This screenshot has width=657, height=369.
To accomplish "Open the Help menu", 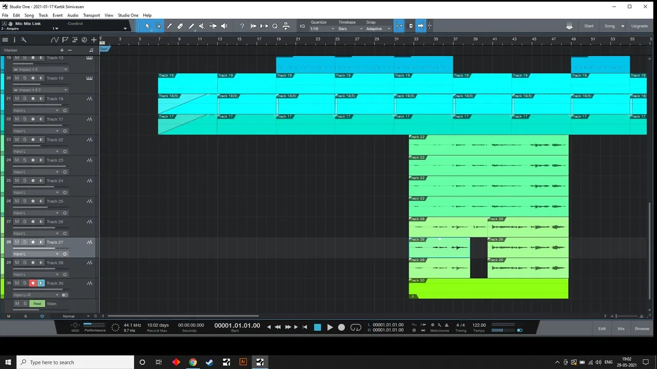I will (x=147, y=15).
